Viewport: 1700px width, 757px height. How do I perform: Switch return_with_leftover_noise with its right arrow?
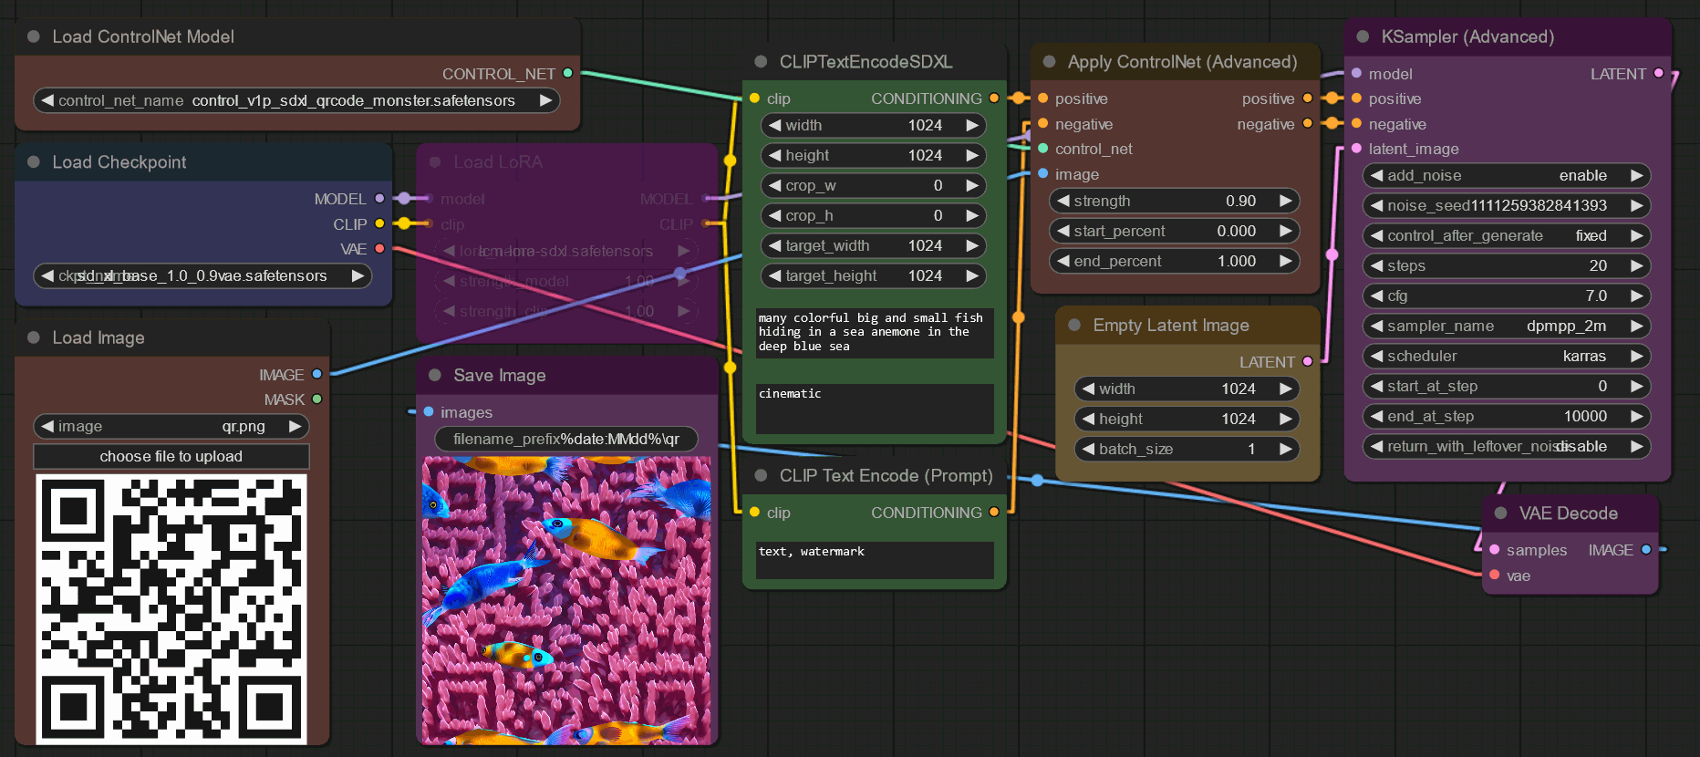click(1636, 446)
